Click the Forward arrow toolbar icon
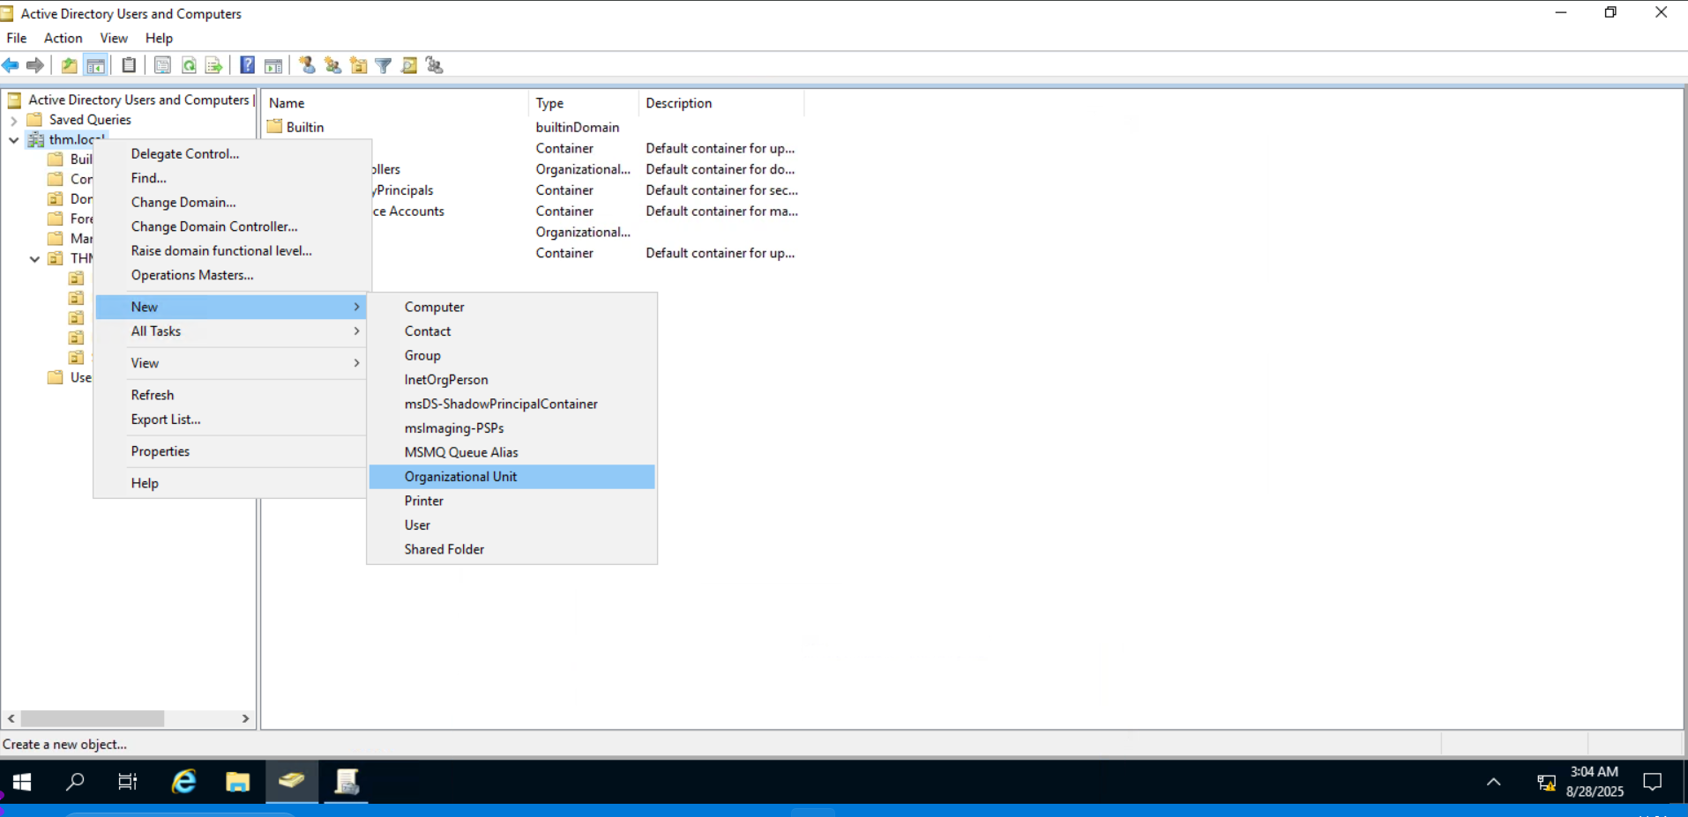The height and width of the screenshot is (817, 1688). 35,65
